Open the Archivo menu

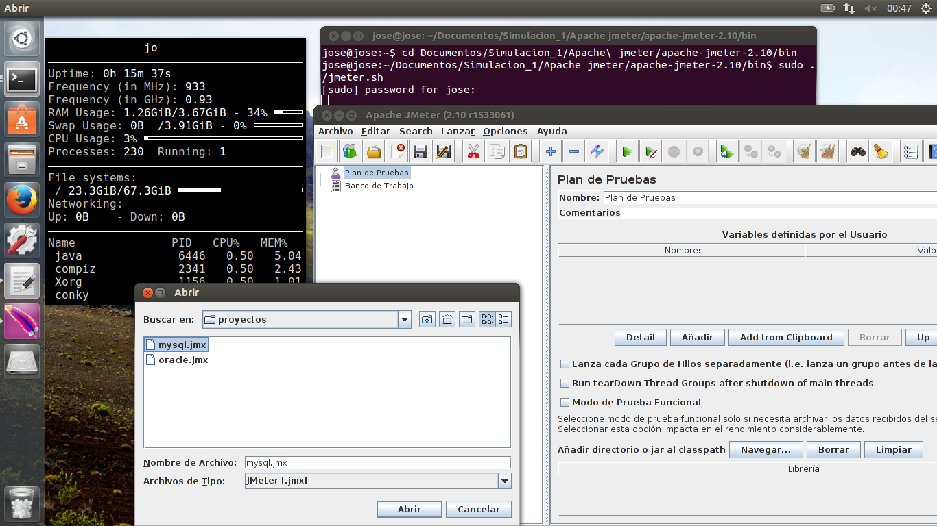335,131
